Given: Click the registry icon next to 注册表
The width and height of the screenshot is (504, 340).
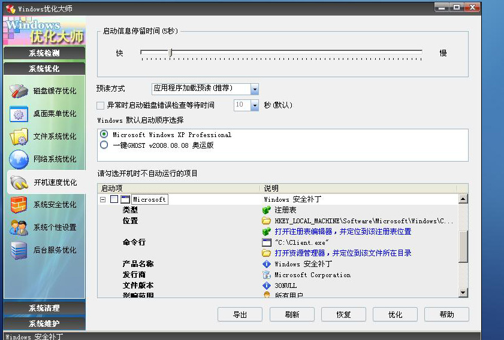Looking at the screenshot, I should click(x=267, y=210).
